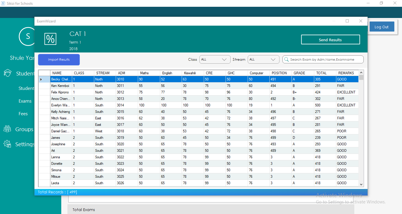
Task: Open Settings in the sidebar menu
Action: (25, 144)
